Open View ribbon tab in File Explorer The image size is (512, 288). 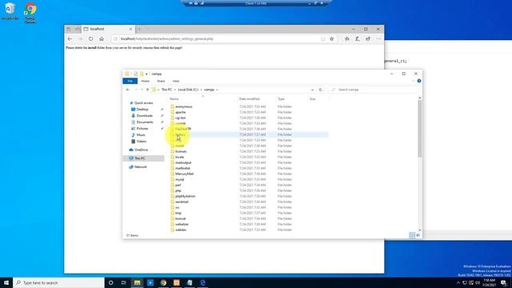(176, 81)
